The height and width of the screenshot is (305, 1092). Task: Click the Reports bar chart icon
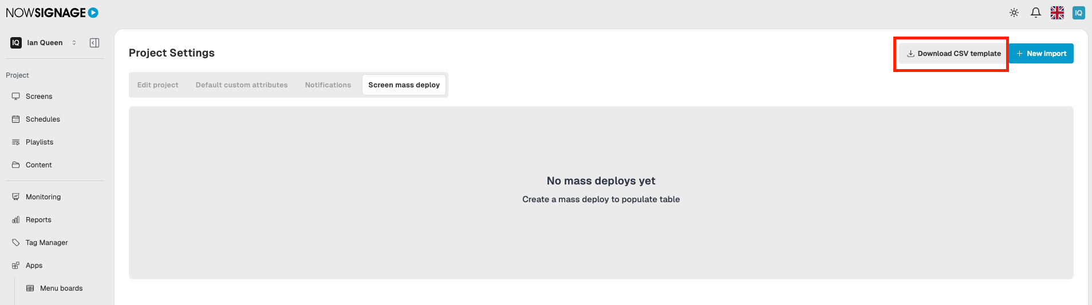pos(15,220)
